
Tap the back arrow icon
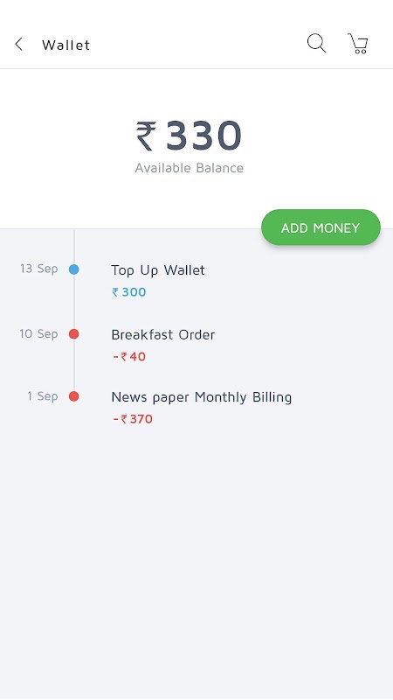tap(18, 45)
